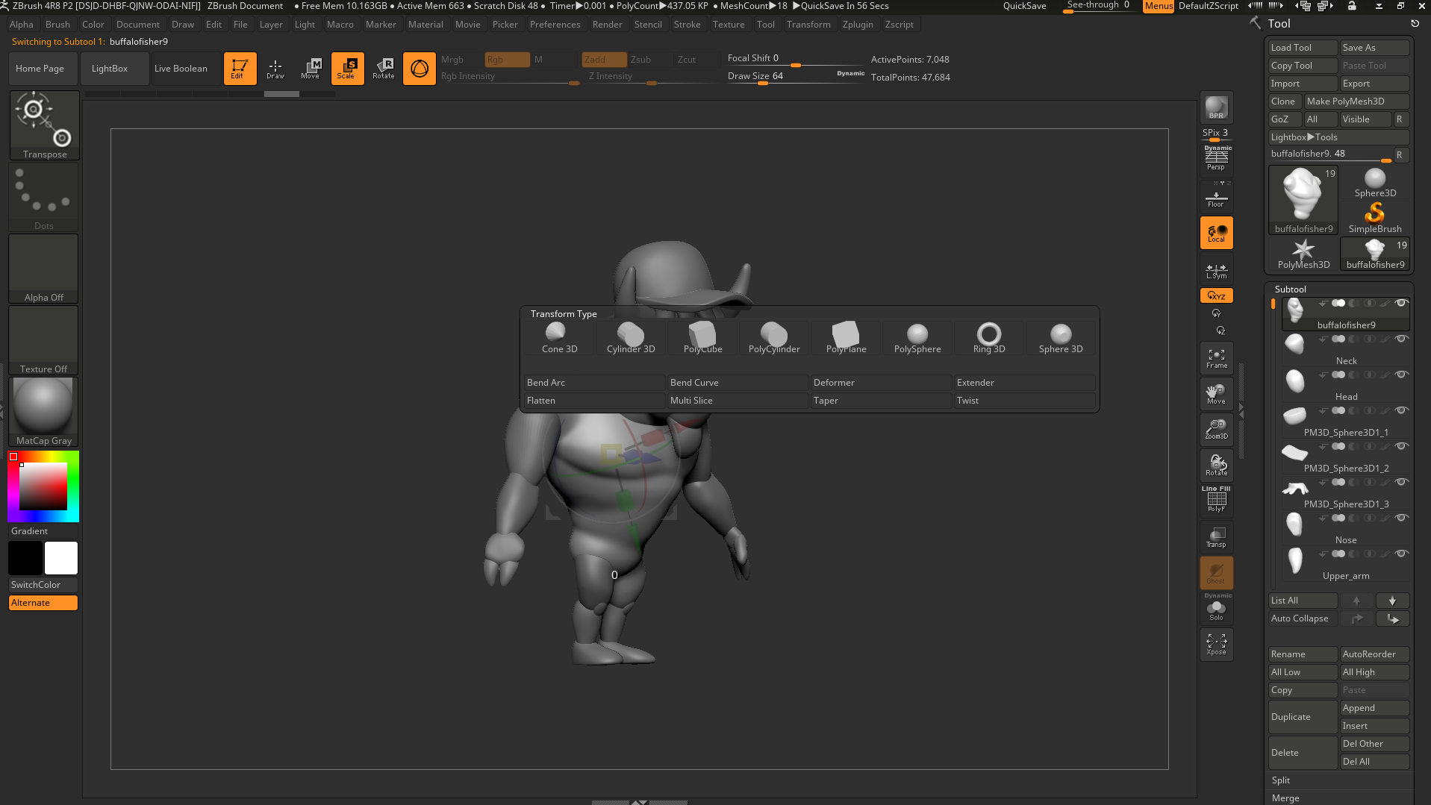
Task: Select the Edit mode icon
Action: 240,68
